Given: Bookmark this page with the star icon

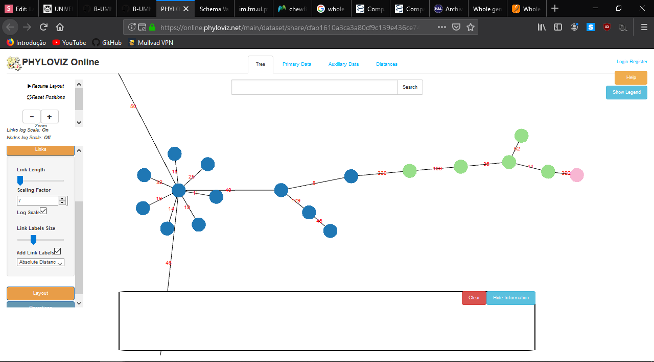Looking at the screenshot, I should (x=471, y=27).
